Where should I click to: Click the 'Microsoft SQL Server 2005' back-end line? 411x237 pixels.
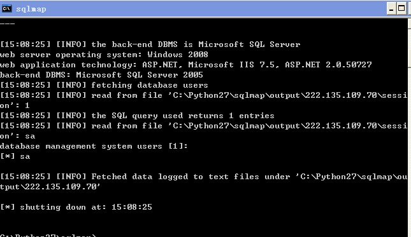point(101,75)
